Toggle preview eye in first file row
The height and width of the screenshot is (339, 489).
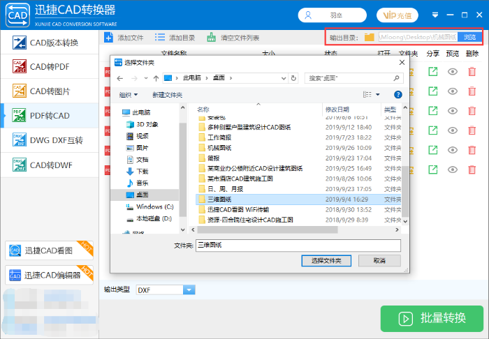pyautogui.click(x=453, y=72)
